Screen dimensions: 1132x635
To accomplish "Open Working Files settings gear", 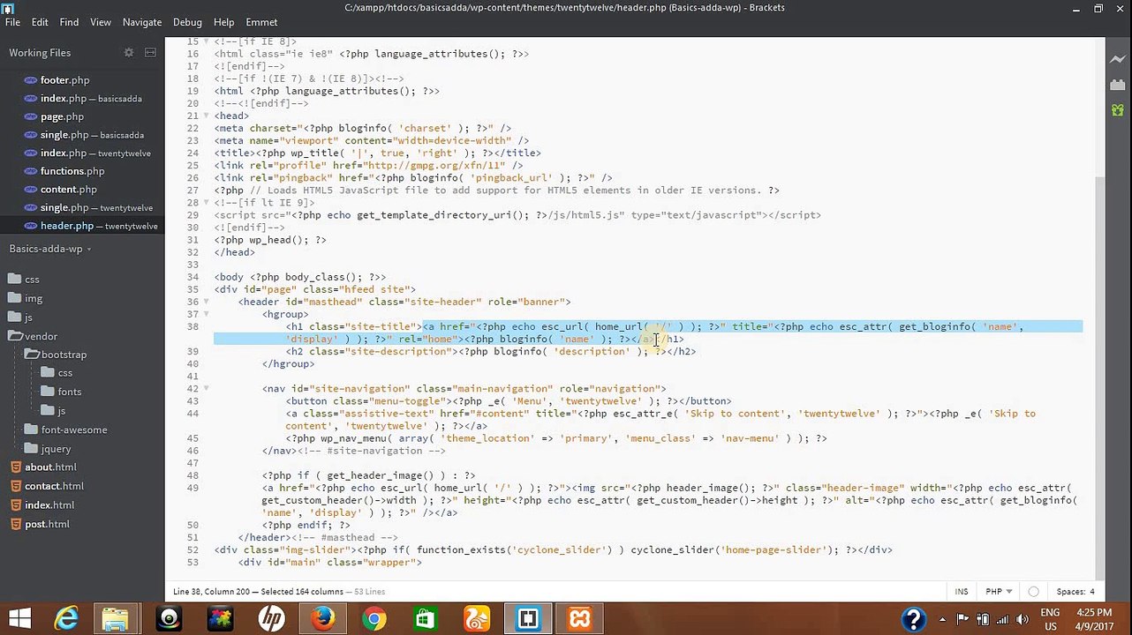I will coord(128,53).
